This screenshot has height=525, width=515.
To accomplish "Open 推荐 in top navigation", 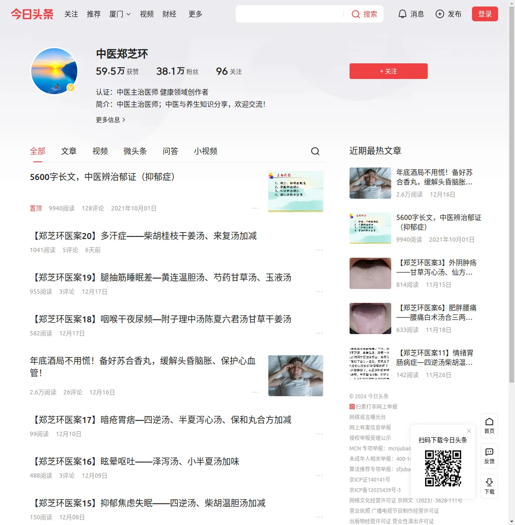I will tap(94, 14).
